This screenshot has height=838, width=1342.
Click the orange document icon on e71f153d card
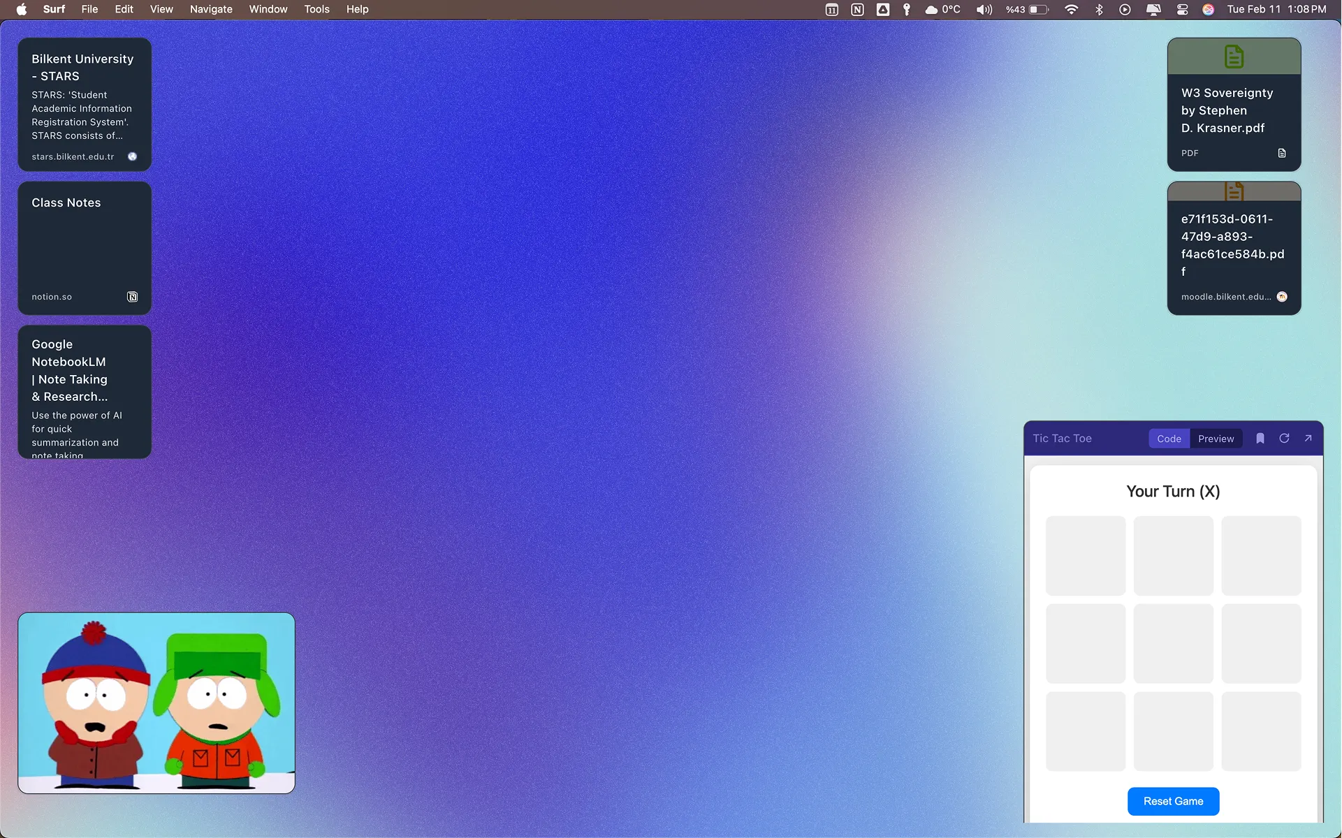click(x=1234, y=191)
